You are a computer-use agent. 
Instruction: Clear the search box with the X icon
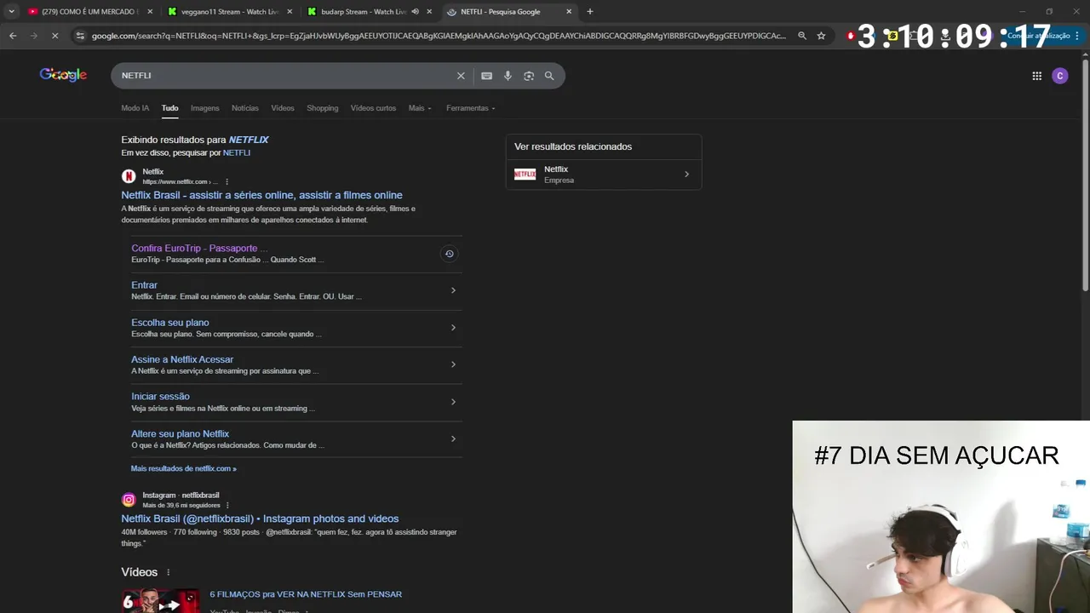tap(461, 76)
